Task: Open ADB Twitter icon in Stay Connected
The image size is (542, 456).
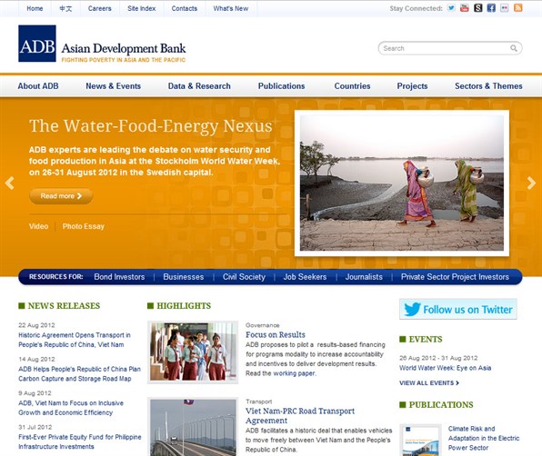Action: click(451, 8)
